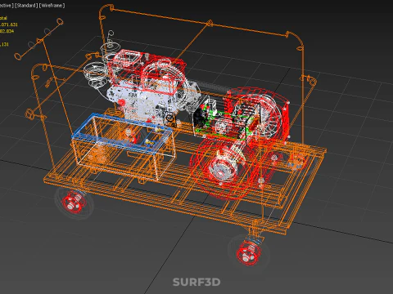Open the [Wireframe] viewport display menu

52,6
